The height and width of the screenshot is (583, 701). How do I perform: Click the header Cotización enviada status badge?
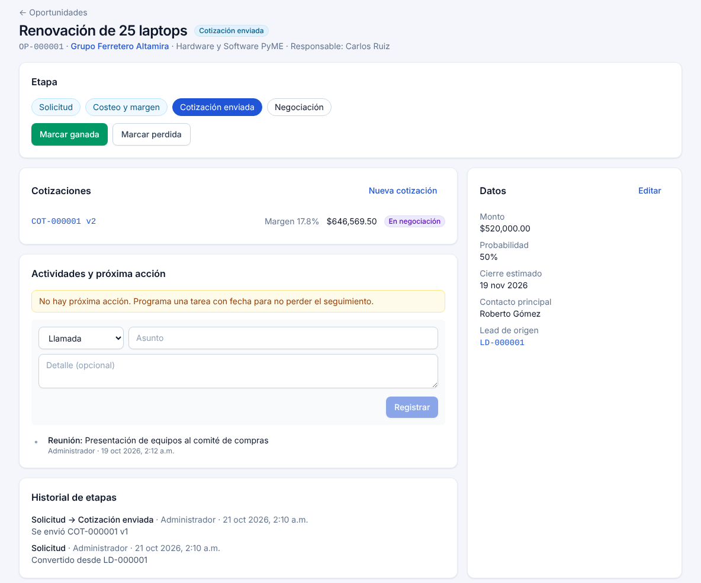pos(231,31)
